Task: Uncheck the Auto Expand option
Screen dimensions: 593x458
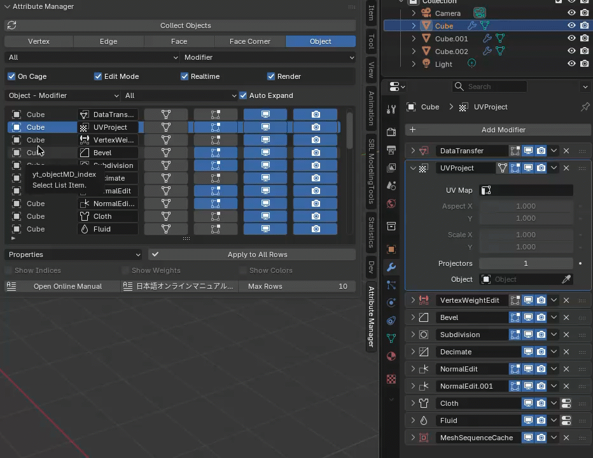Action: (x=243, y=95)
